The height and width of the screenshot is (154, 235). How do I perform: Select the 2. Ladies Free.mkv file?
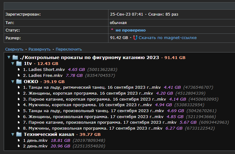pos(43,75)
